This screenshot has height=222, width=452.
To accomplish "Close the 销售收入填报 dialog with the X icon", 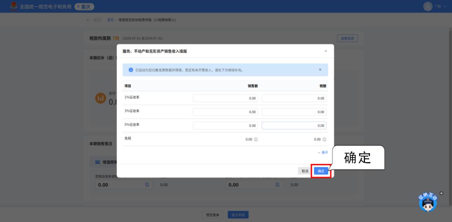I will click(326, 51).
